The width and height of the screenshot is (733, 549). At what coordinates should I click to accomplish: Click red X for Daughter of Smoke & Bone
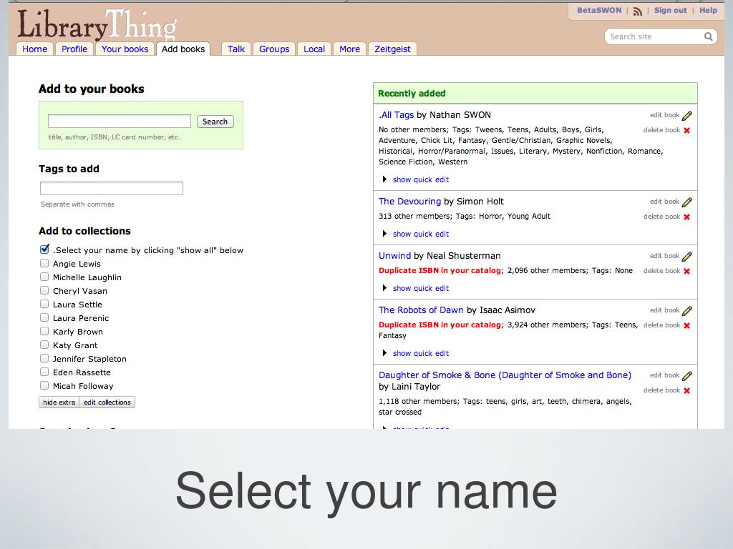[x=686, y=390]
